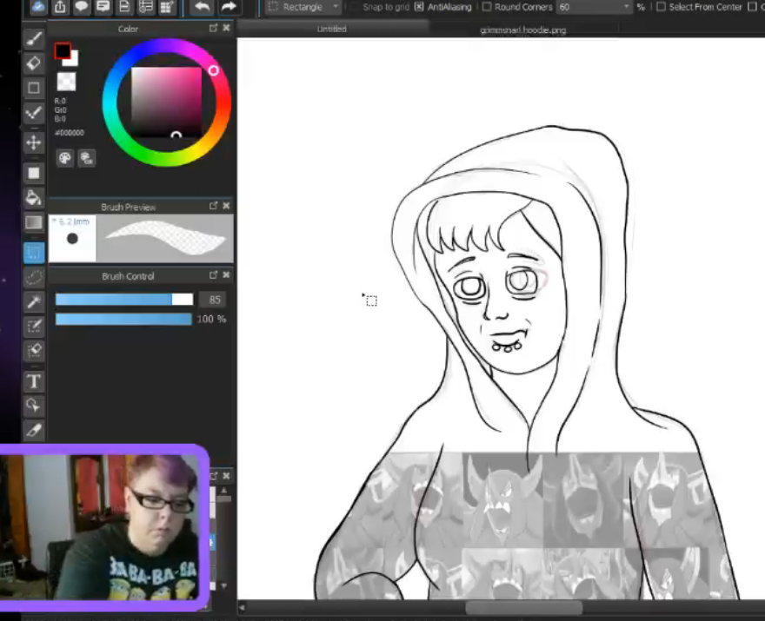Pop out the Brush Preview panel
The image size is (765, 621).
point(213,206)
